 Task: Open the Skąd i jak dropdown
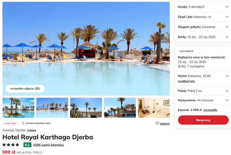tap(203, 17)
